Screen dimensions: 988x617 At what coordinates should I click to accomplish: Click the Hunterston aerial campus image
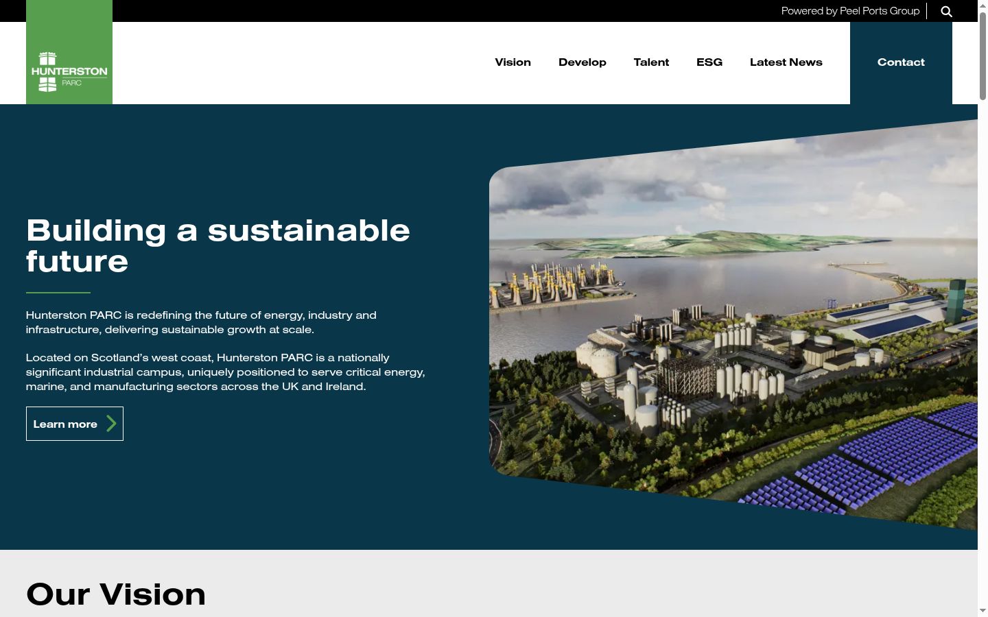[x=733, y=325]
